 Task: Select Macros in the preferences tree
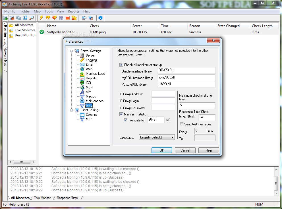[91, 96]
